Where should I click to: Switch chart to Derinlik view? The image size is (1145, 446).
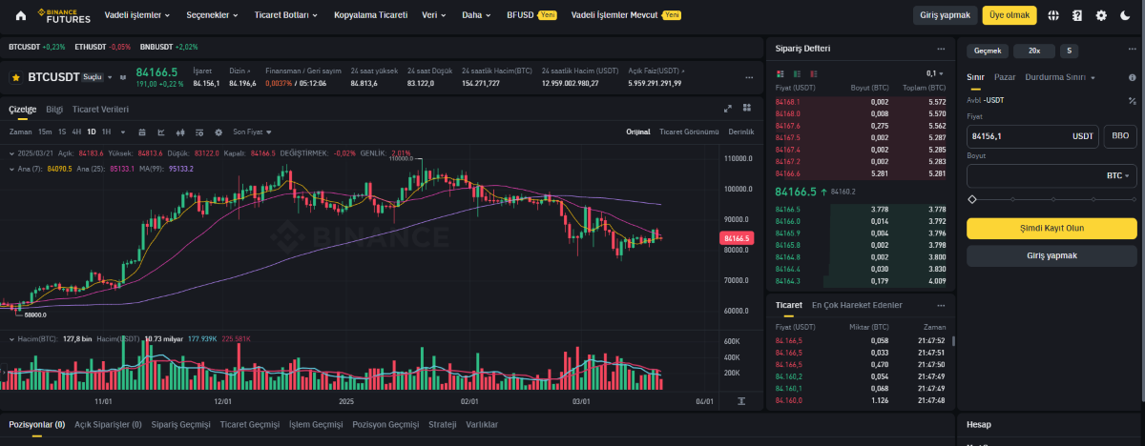741,132
